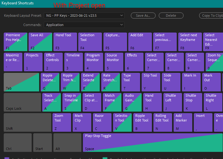Choose the W key Ripple Trim
The width and height of the screenshot is (223, 159).
[70, 82]
